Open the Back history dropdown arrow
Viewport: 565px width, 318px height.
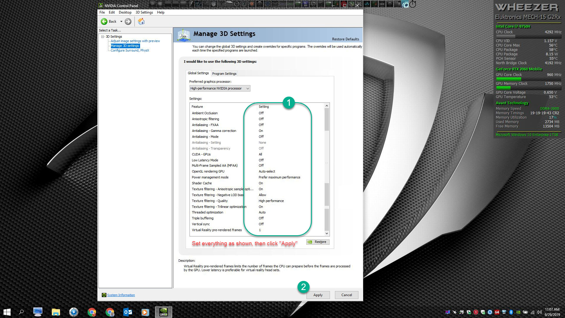pyautogui.click(x=121, y=21)
